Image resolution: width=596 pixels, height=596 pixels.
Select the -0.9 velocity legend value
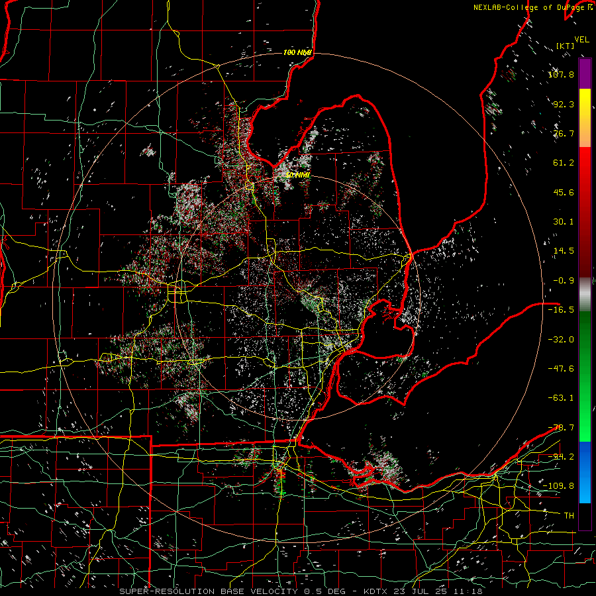[564, 281]
